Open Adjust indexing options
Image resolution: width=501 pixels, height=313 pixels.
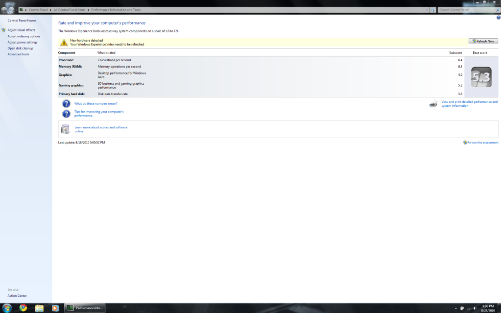pos(24,36)
